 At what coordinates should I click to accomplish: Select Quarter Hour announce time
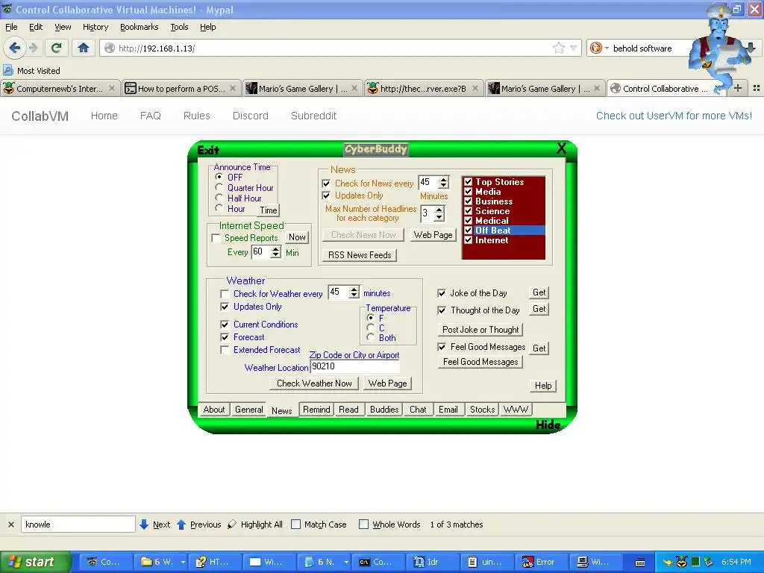tap(219, 187)
